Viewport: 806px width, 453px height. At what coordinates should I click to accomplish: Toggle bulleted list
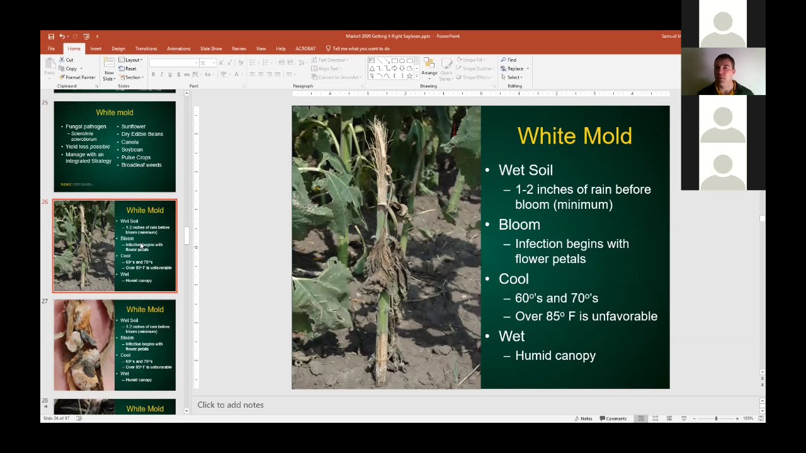(253, 62)
